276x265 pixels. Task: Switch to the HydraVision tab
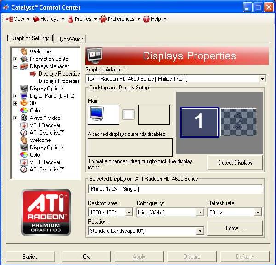70,39
